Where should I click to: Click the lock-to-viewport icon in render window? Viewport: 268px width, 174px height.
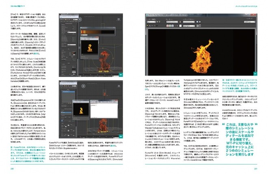tap(180, 22)
